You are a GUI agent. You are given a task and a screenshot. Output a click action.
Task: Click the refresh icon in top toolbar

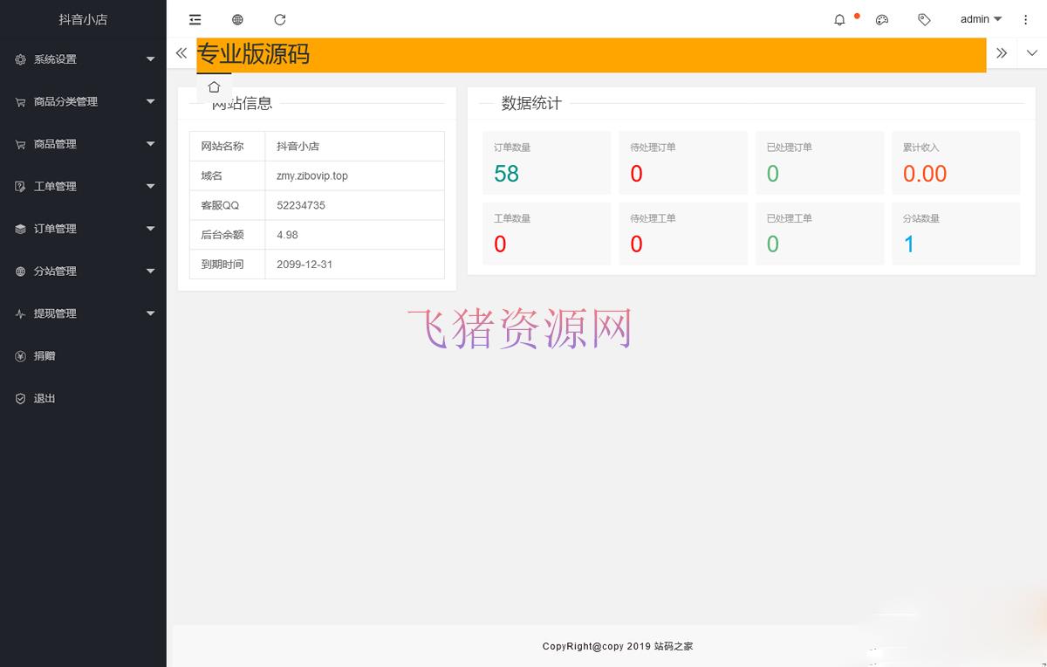279,19
